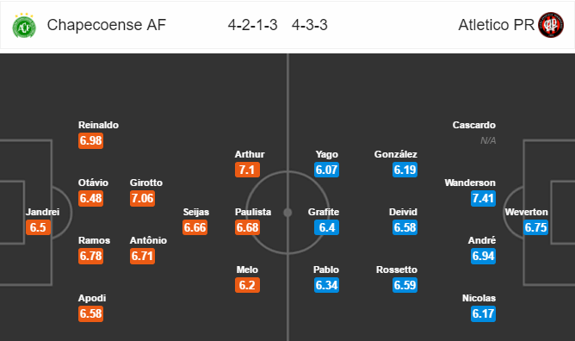Open Grafite player rating 6.4
The height and width of the screenshot is (341, 575).
pyautogui.click(x=327, y=227)
